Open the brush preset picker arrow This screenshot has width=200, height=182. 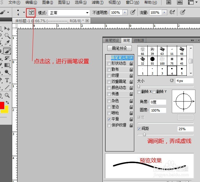coord(24,12)
